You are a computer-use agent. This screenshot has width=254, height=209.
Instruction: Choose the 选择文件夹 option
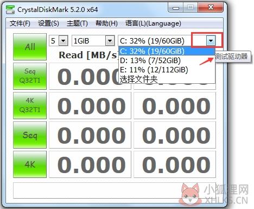tap(167, 79)
